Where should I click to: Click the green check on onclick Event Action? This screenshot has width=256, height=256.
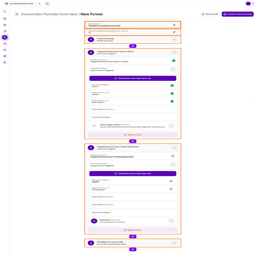click(x=172, y=93)
